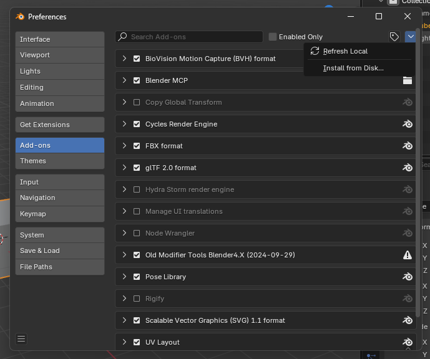The height and width of the screenshot is (359, 430).
Task: Switch to the Viewport preferences tab
Action: (x=60, y=55)
